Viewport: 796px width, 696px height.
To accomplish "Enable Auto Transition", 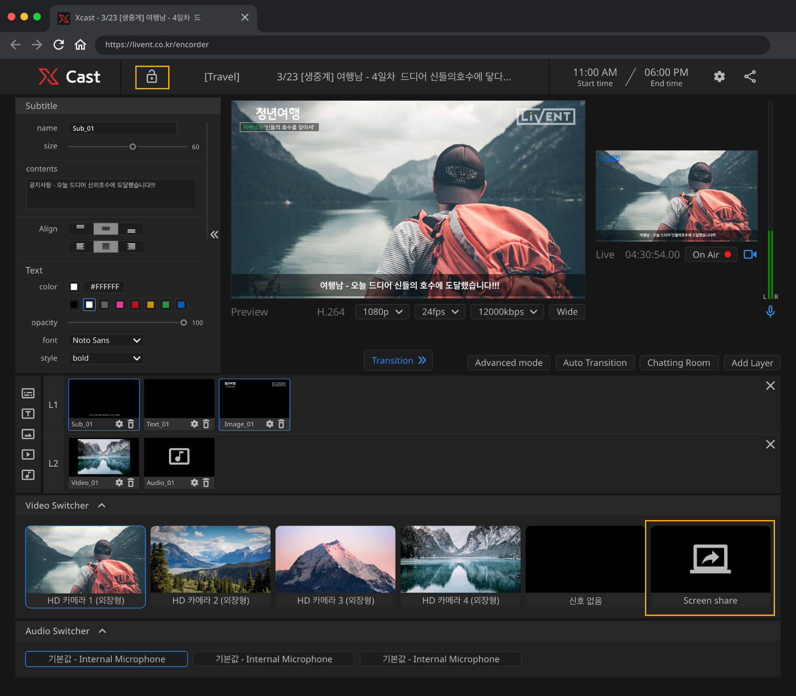I will point(595,362).
